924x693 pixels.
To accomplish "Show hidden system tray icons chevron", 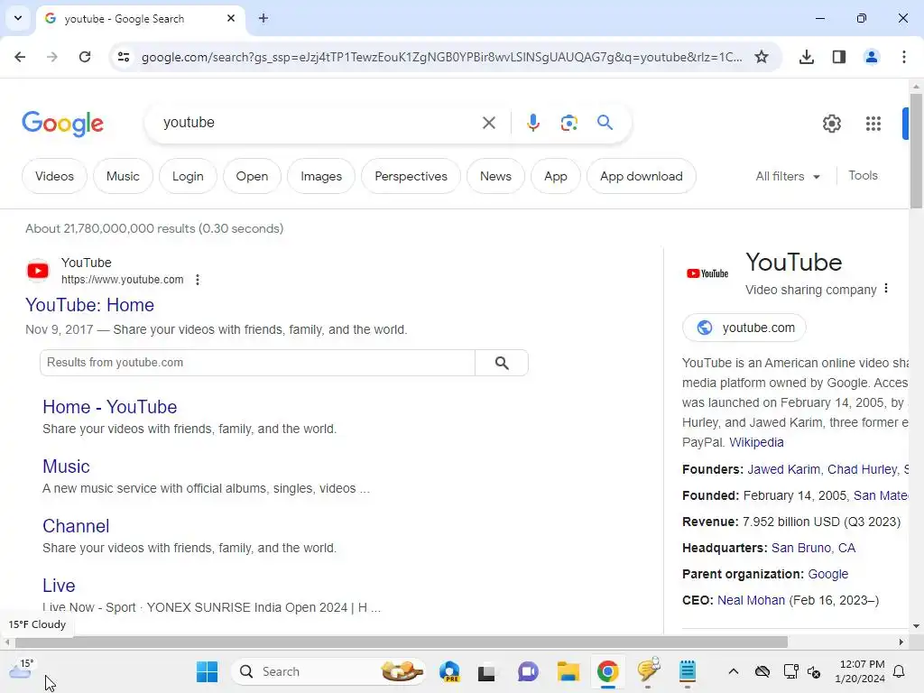I will 733,671.
